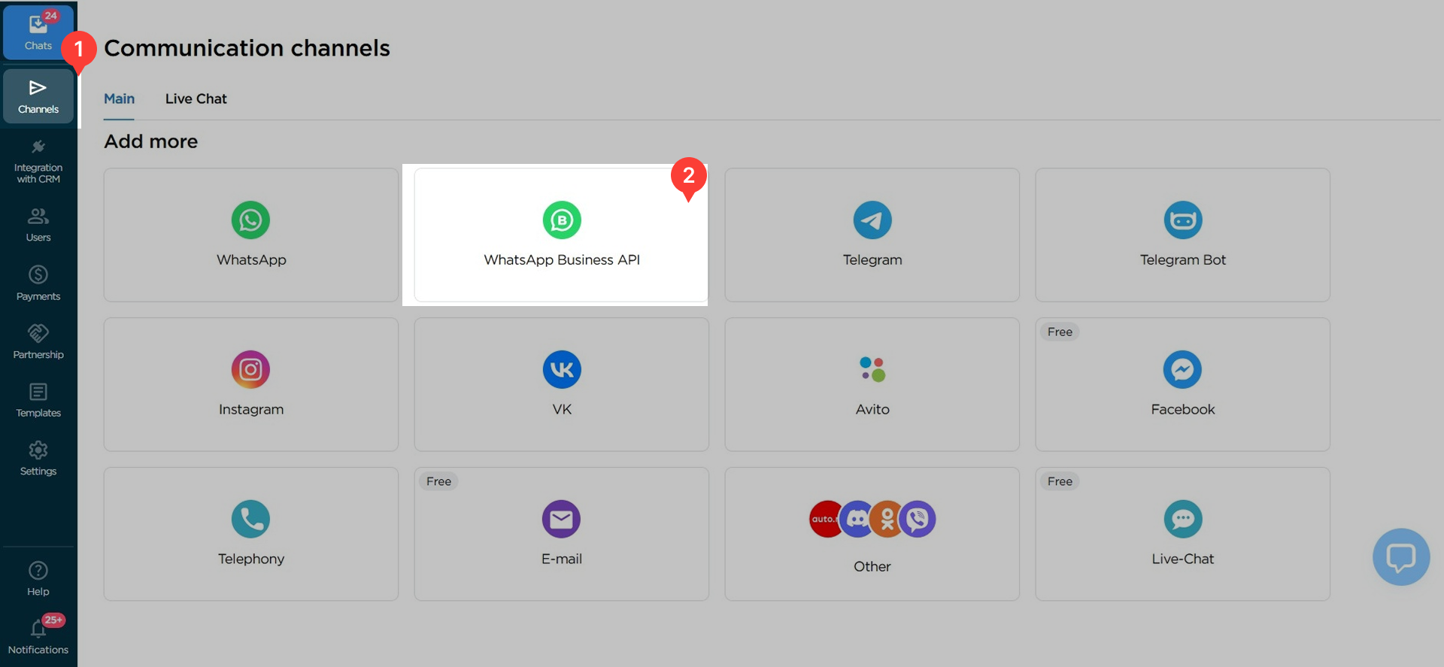
Task: Open the floating support chat widget
Action: click(1401, 557)
